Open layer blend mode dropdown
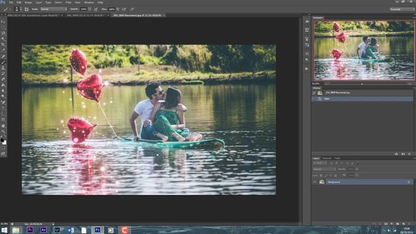This screenshot has height=234, width=416. click(324, 169)
